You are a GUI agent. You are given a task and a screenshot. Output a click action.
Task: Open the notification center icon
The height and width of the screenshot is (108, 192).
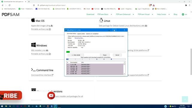(x=188, y=106)
